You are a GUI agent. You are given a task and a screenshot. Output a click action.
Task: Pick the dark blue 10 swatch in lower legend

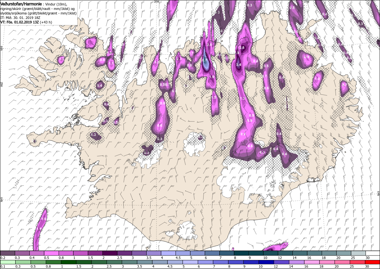click(266, 262)
